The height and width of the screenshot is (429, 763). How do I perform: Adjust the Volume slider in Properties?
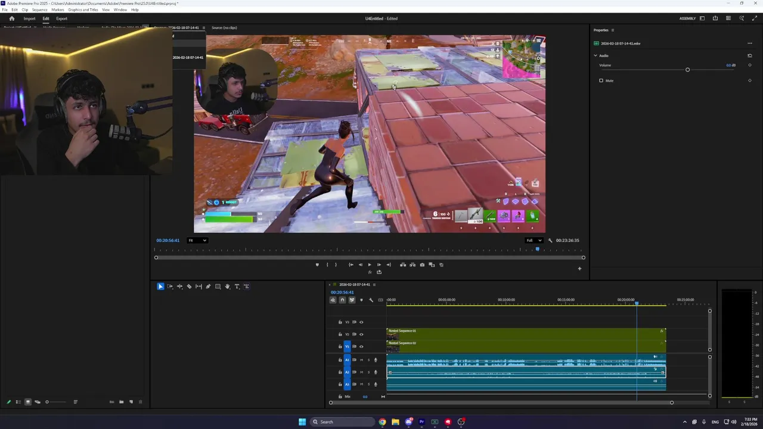click(x=687, y=70)
